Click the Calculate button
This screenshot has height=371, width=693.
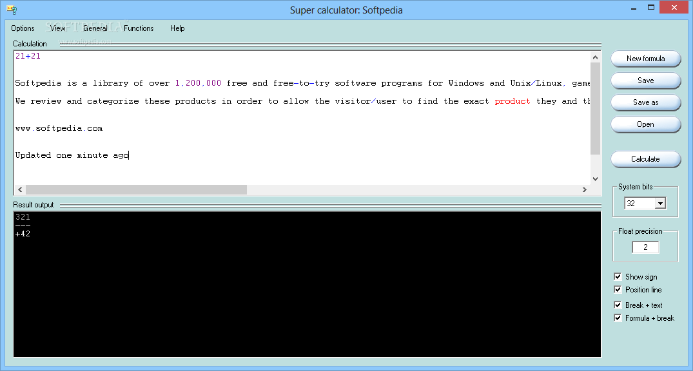pos(645,159)
